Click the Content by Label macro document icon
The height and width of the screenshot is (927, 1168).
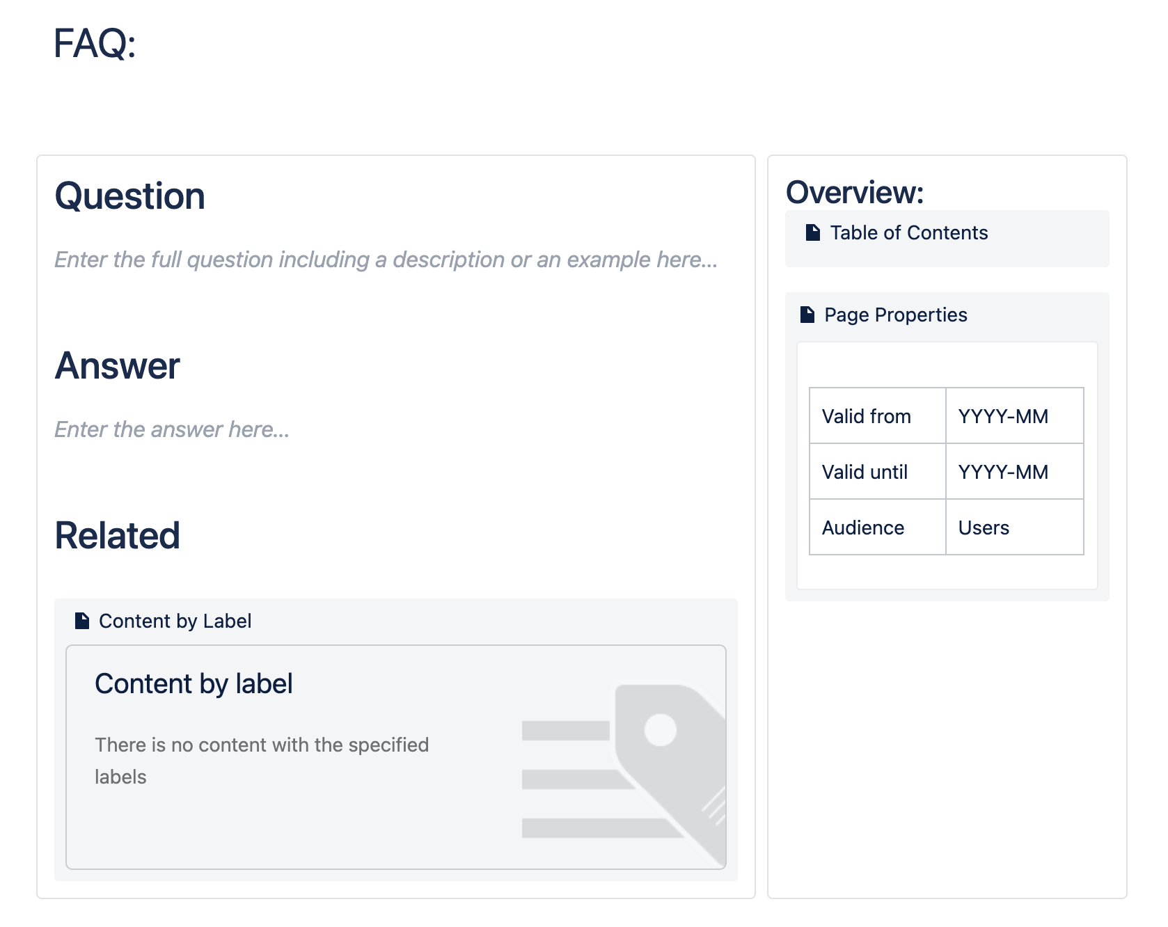tap(82, 621)
